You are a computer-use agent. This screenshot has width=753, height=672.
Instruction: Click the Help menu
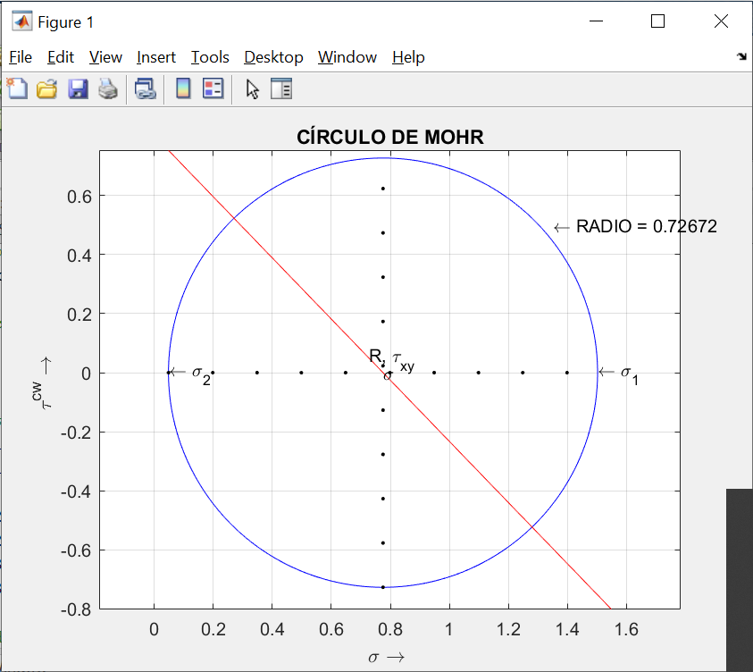tap(408, 57)
